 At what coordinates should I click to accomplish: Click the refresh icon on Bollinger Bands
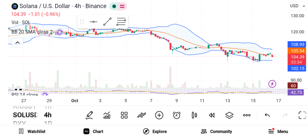coord(60,32)
